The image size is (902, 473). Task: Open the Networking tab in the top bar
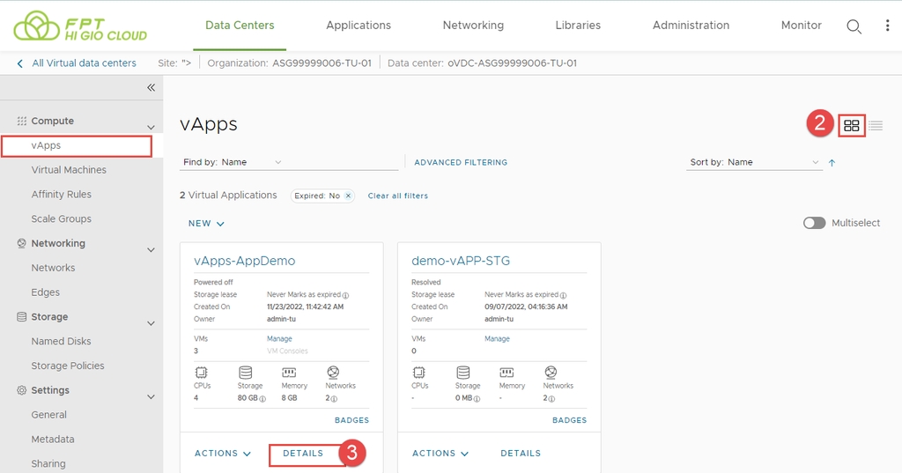[473, 26]
